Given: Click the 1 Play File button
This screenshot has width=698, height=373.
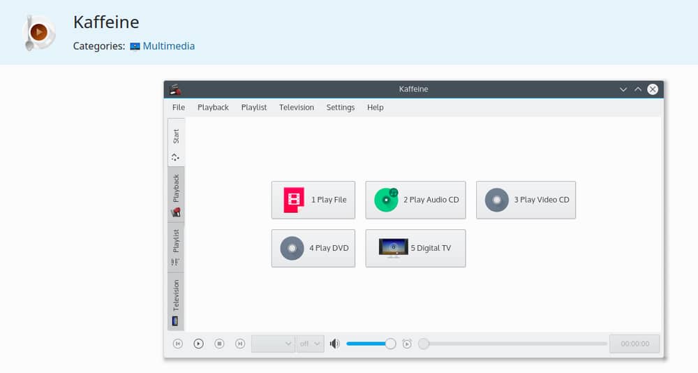Looking at the screenshot, I should [x=313, y=200].
